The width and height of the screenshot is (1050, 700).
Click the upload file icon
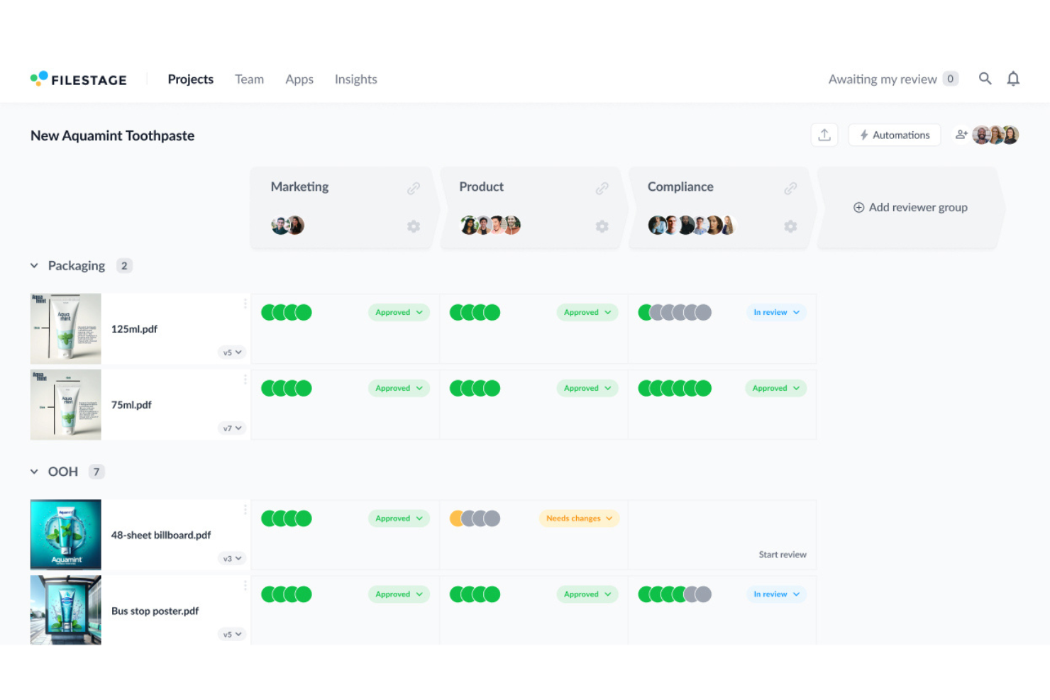(824, 135)
